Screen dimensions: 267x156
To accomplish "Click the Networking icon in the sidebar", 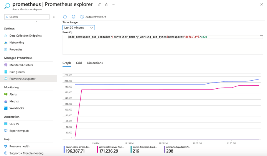I will [6, 42].
